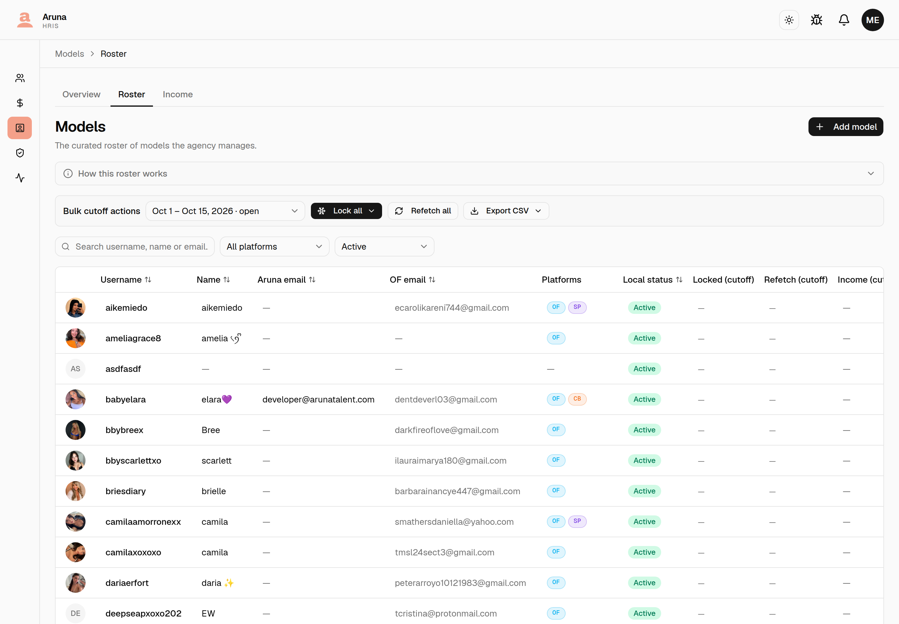Click the Aruna logo
This screenshot has width=899, height=624.
(25, 20)
